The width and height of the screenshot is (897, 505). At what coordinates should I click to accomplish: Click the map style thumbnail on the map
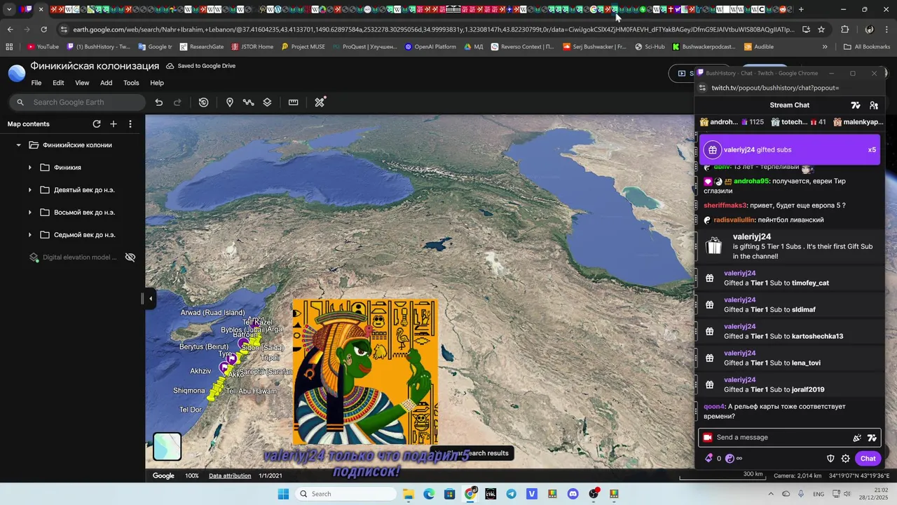coord(167,447)
